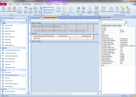Click the Gridline Color property value
Screen dimensions: 136x97
point(127,46)
